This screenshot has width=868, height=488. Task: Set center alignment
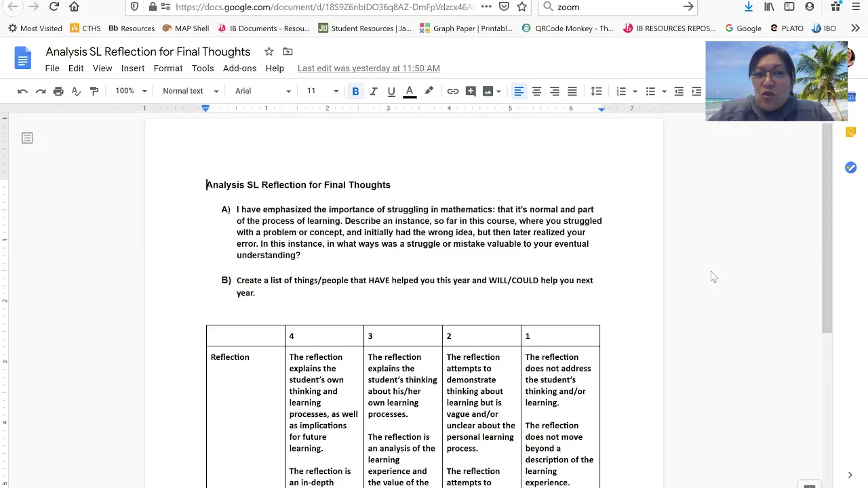pyautogui.click(x=536, y=91)
